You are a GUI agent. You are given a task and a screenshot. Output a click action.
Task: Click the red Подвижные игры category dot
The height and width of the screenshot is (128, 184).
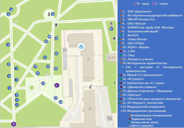click(x=130, y=119)
